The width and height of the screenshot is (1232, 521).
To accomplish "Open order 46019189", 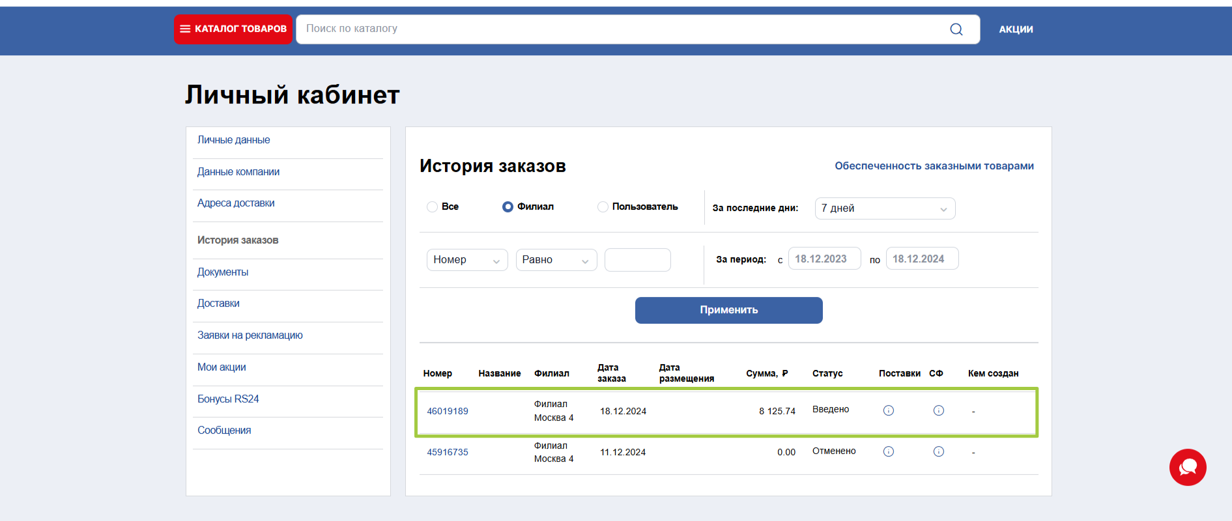I will (x=448, y=411).
